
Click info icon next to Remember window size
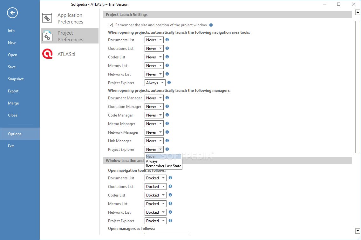tap(211, 25)
